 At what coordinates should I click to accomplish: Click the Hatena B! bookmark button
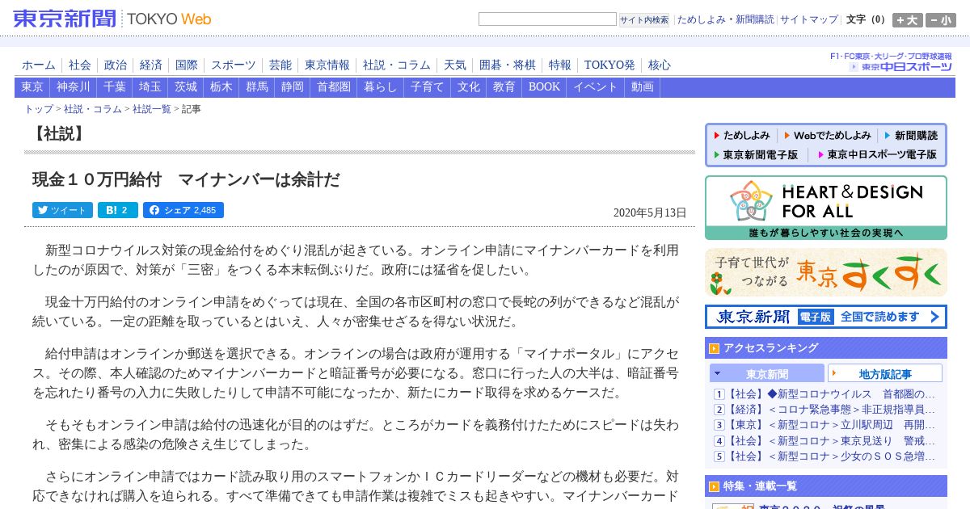[118, 210]
